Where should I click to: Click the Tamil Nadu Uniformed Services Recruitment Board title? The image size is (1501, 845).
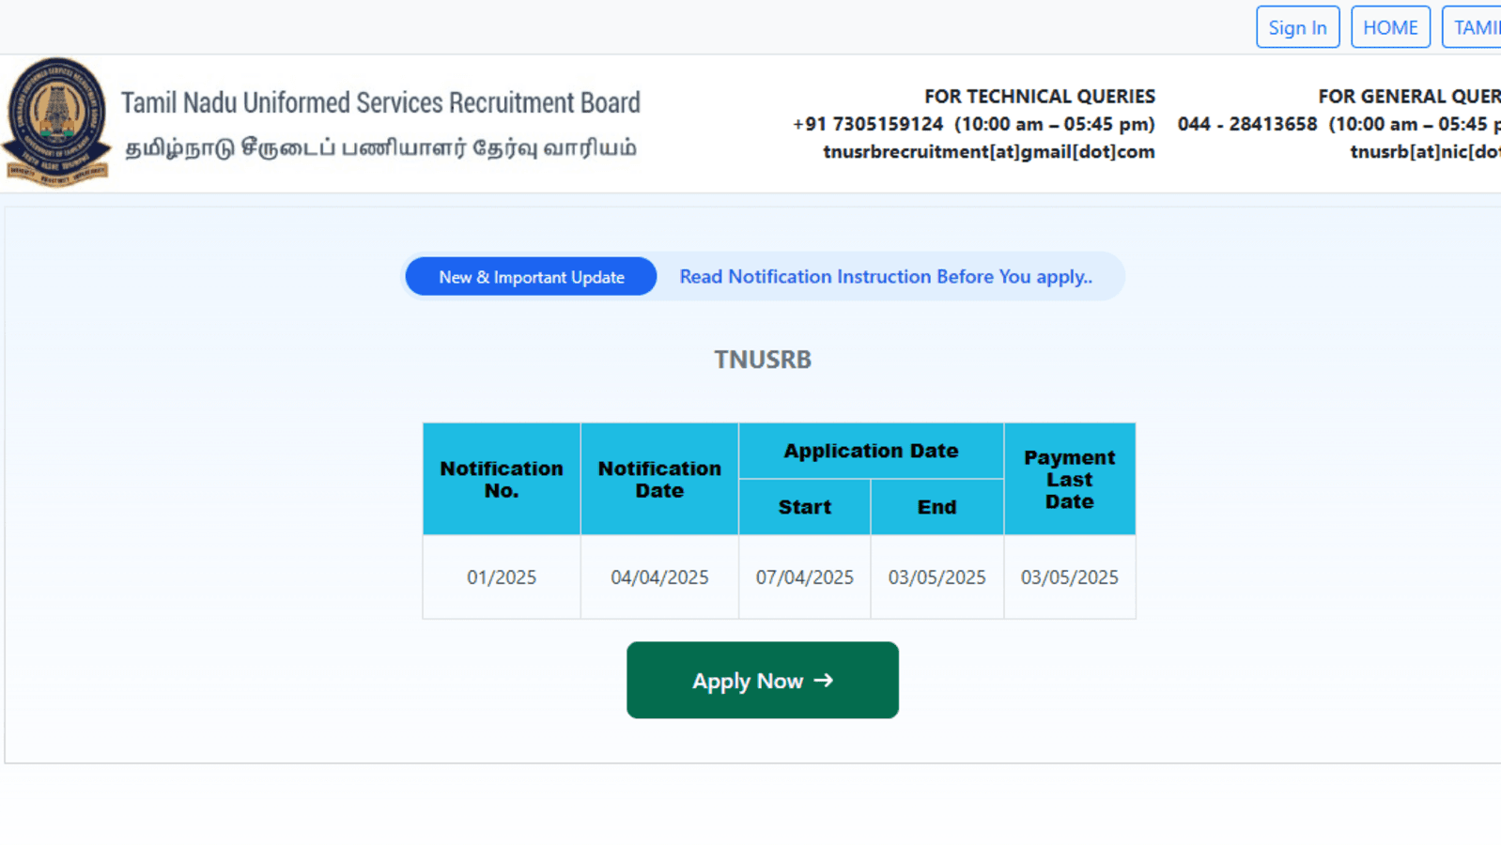(x=380, y=102)
